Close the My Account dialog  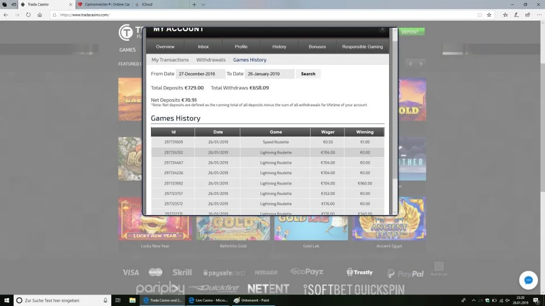pyautogui.click(x=383, y=29)
